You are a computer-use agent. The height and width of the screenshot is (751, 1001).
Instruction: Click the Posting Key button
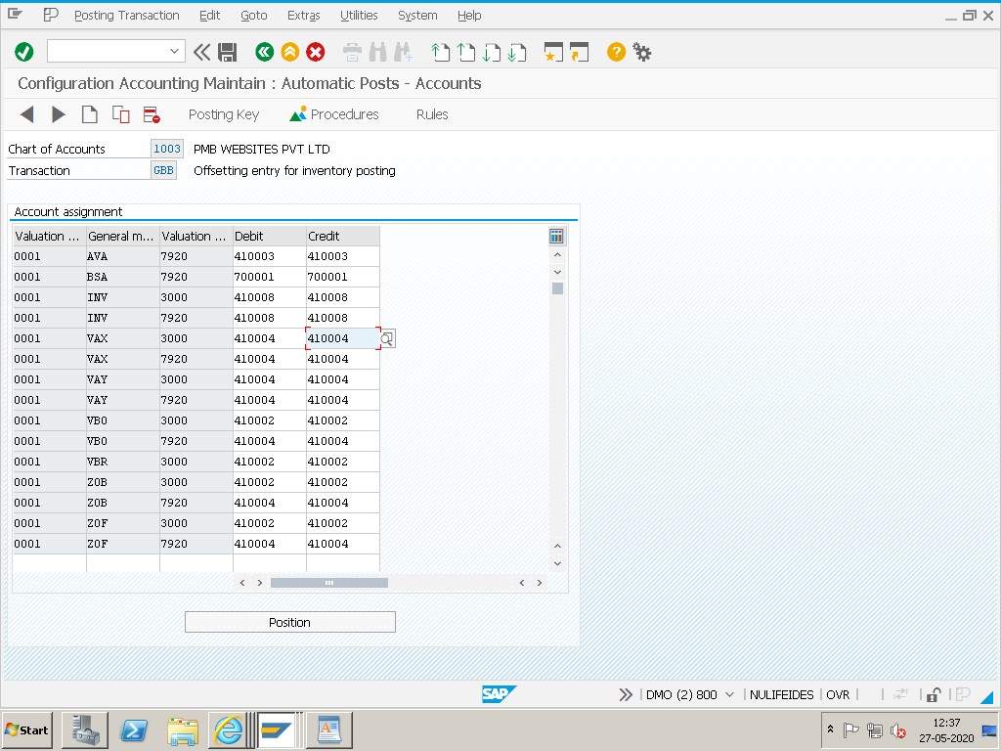(x=224, y=114)
